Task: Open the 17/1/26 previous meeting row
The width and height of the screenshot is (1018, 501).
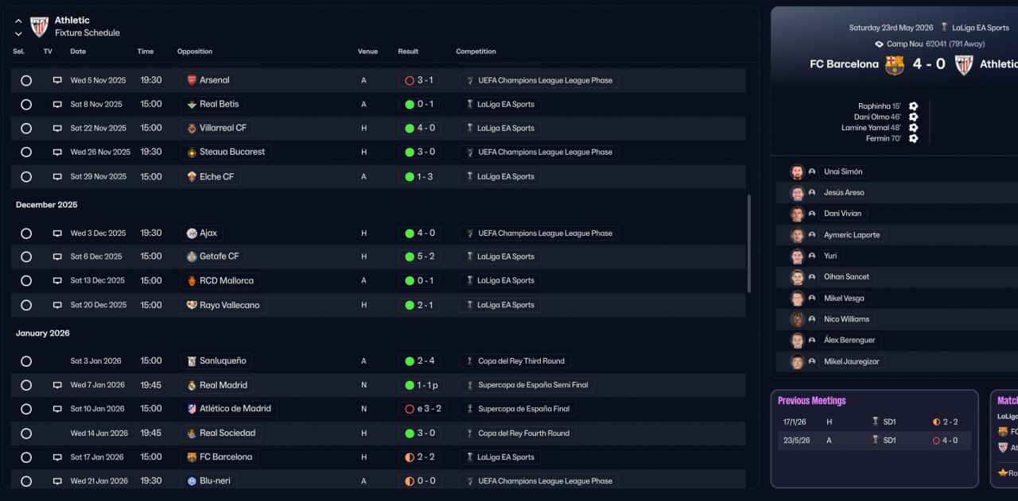Action: click(874, 422)
